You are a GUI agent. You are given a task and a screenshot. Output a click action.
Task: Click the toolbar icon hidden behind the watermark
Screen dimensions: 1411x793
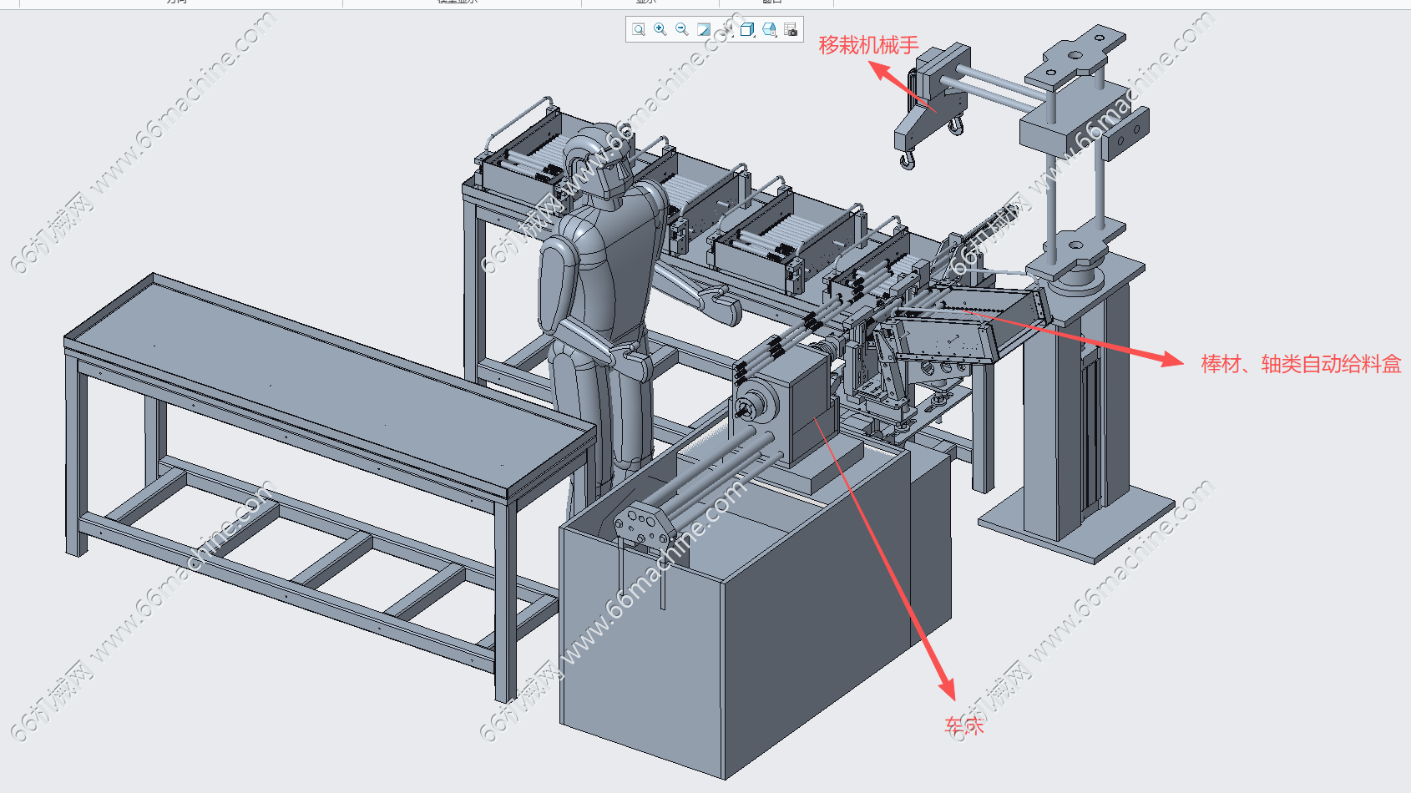click(x=726, y=29)
